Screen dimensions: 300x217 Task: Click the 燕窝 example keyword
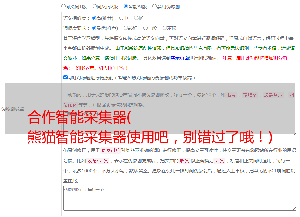[x=231, y=95]
